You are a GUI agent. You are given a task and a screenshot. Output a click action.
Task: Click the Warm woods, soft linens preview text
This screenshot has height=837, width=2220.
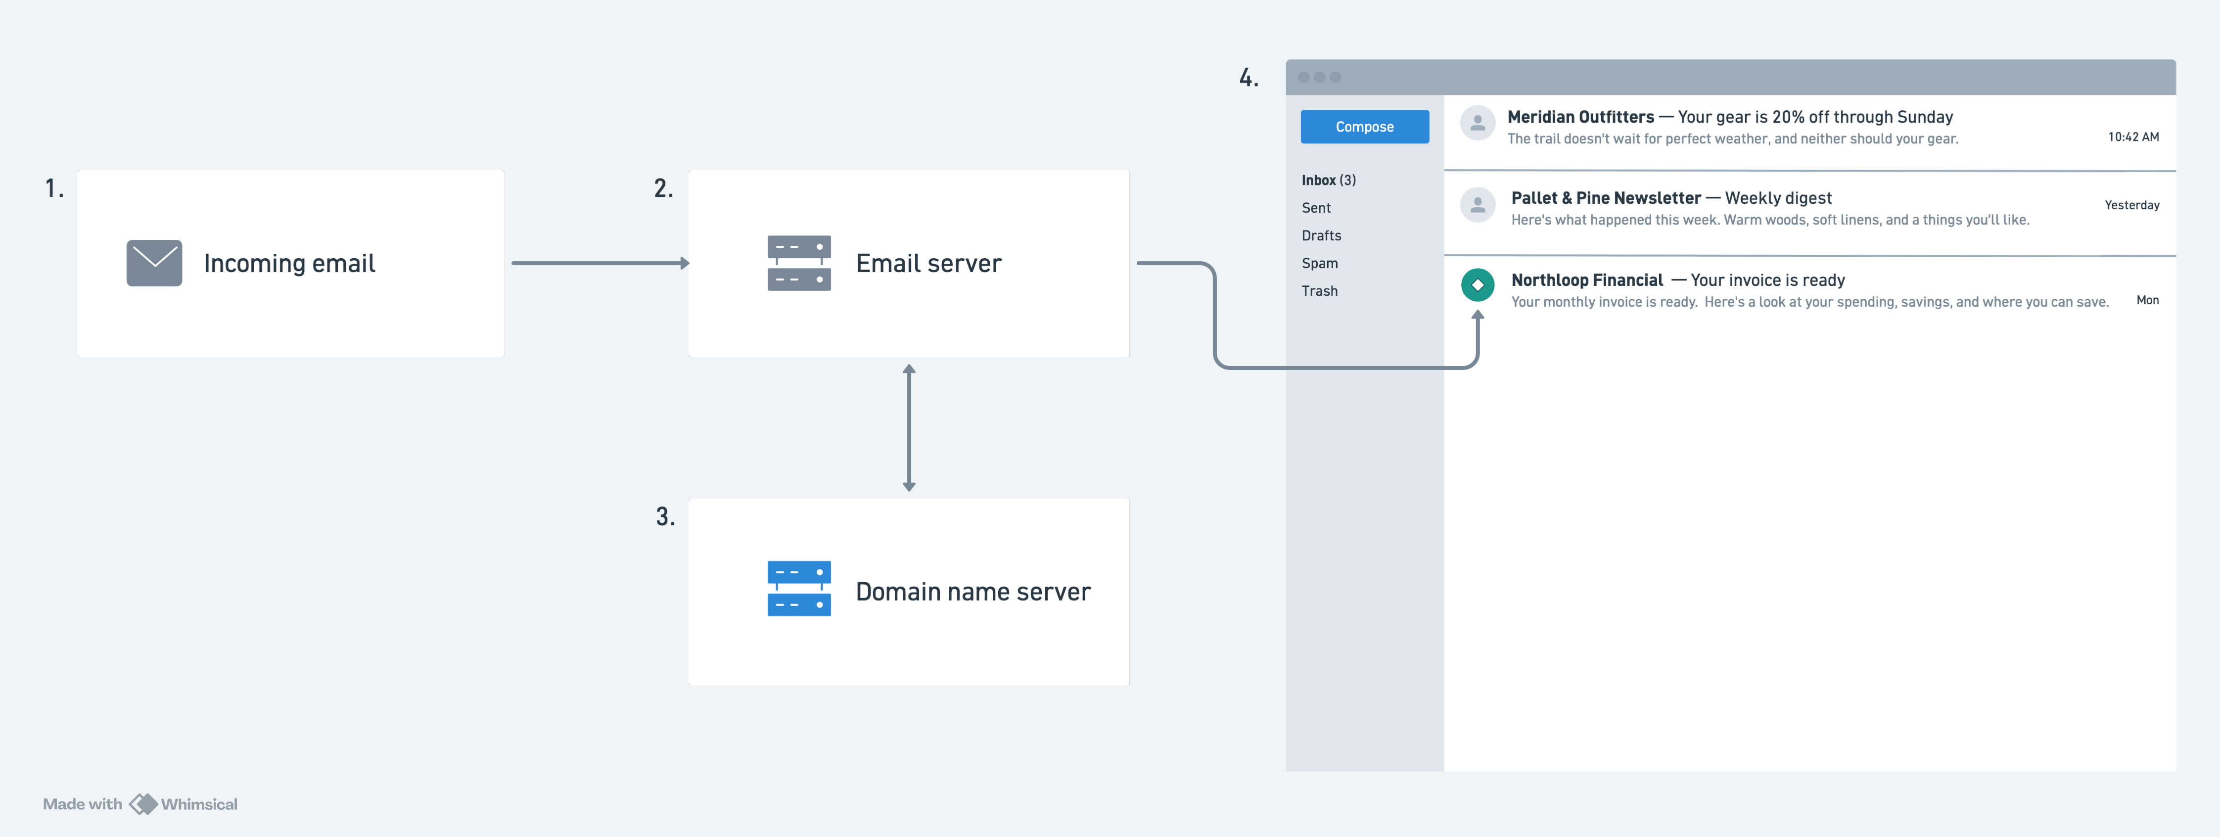pyautogui.click(x=1770, y=220)
